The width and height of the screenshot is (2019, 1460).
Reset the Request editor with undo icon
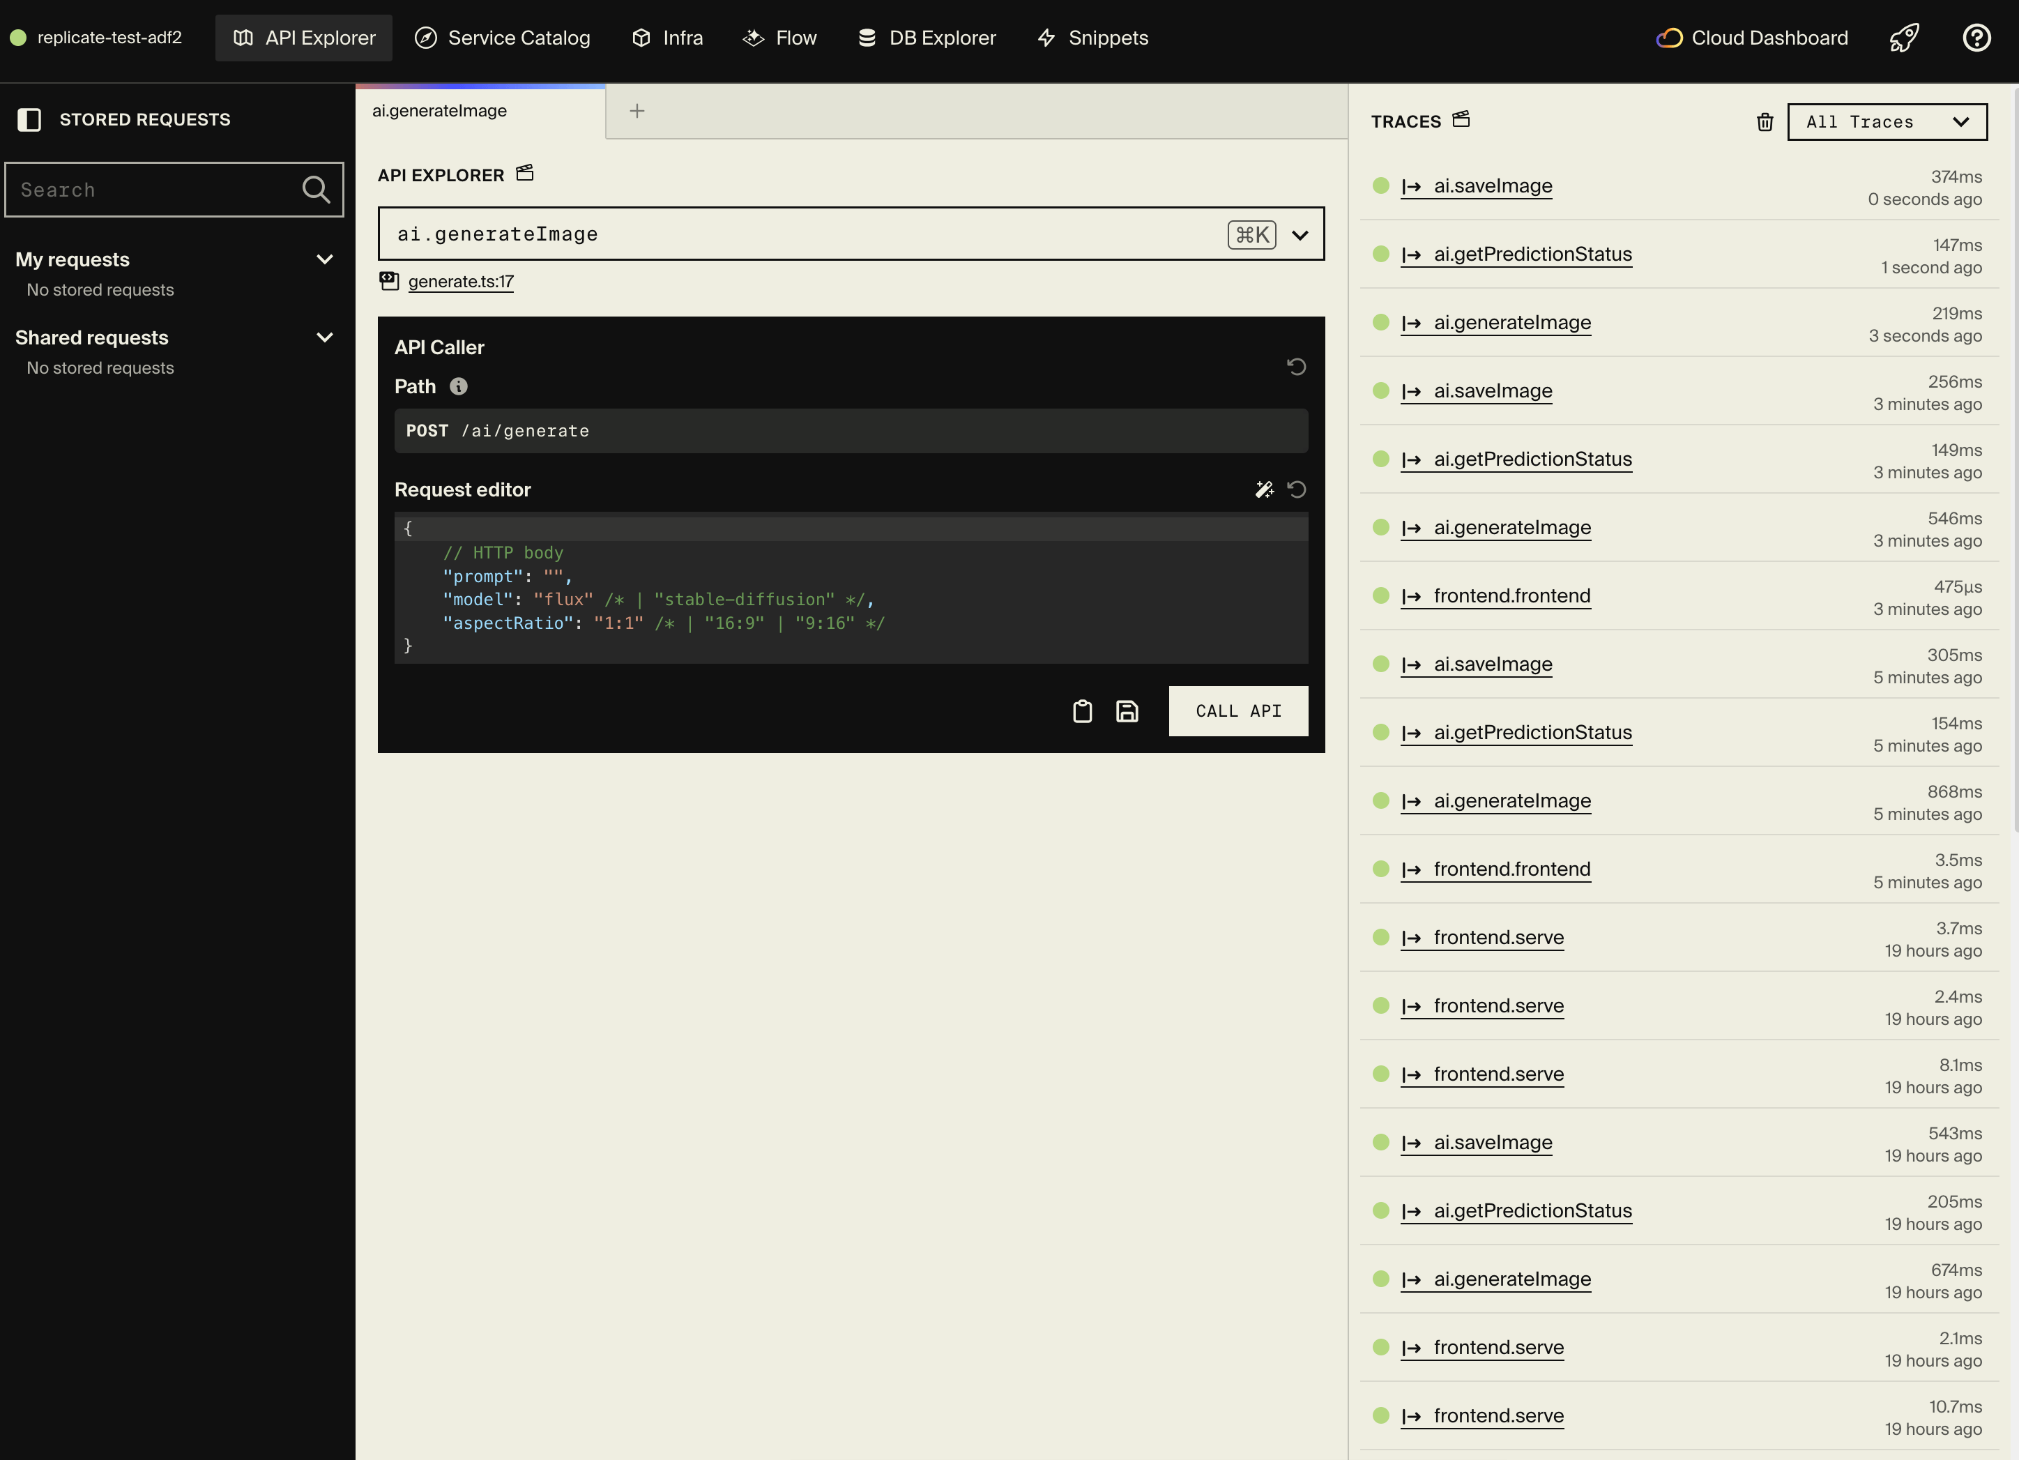pyautogui.click(x=1297, y=489)
